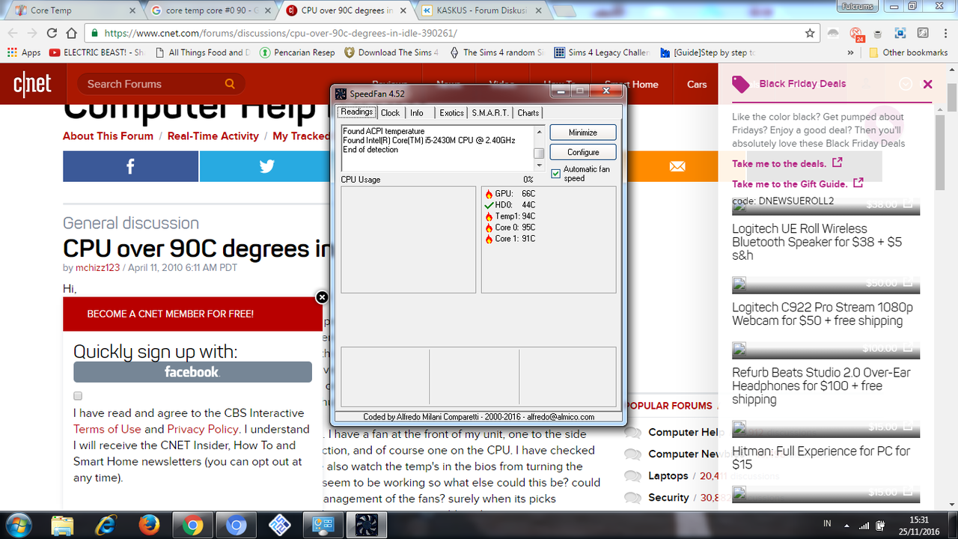Expand hidden bookmarks with double chevron

click(x=850, y=52)
